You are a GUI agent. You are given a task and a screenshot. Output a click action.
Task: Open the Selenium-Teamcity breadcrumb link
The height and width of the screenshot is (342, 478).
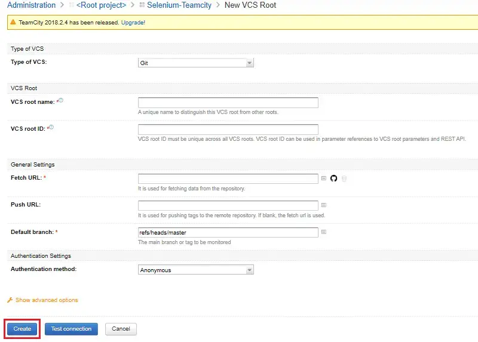[179, 5]
